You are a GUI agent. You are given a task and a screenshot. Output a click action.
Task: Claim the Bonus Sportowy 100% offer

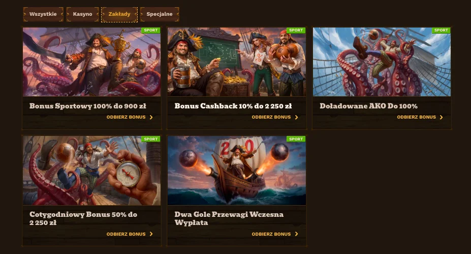coord(130,117)
